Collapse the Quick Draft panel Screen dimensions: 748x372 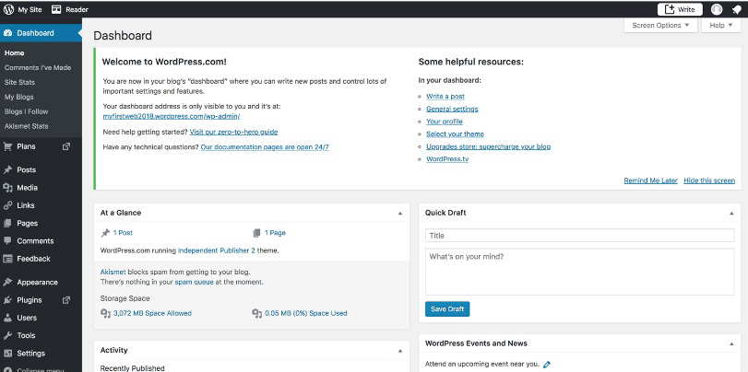(x=731, y=214)
